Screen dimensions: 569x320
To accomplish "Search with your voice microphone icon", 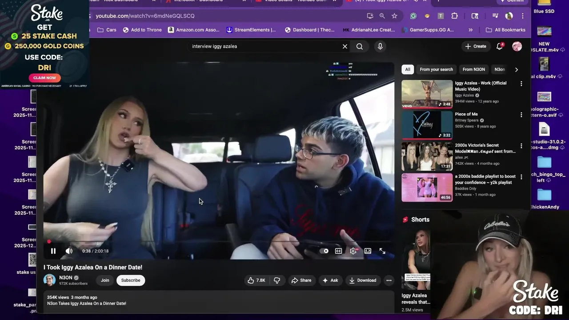I will (x=380, y=46).
